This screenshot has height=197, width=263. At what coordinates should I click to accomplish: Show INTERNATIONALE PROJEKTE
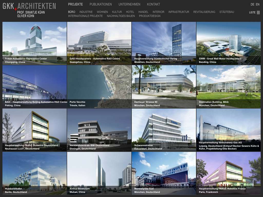(85, 16)
